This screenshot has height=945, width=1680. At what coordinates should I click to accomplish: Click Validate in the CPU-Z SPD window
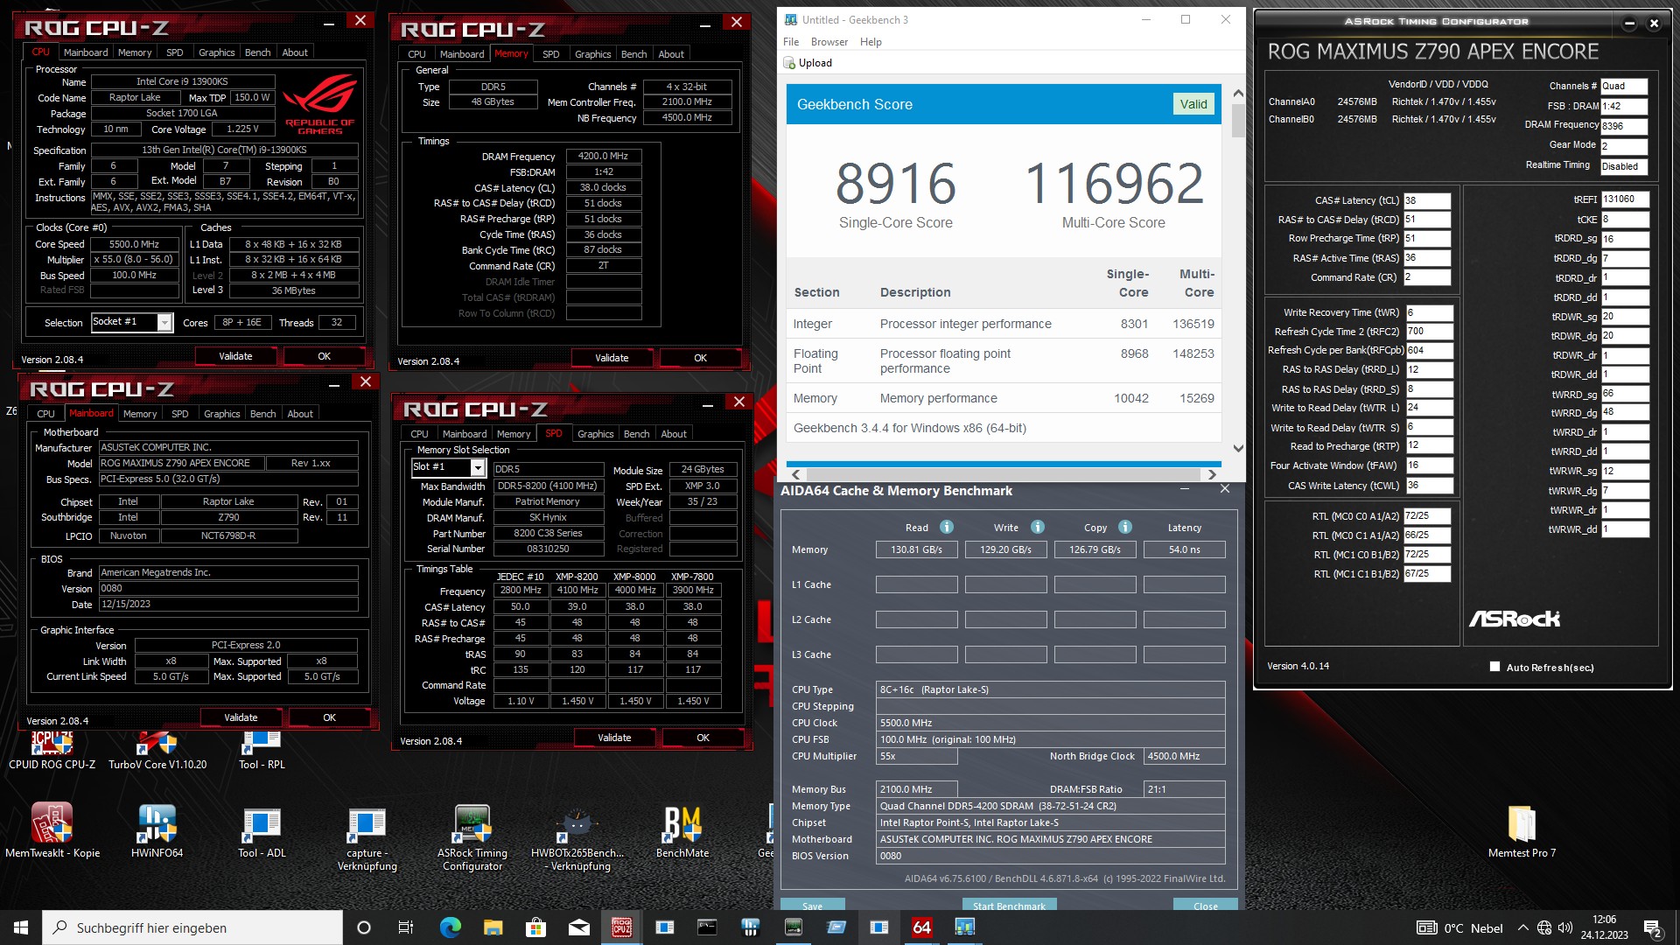point(614,738)
